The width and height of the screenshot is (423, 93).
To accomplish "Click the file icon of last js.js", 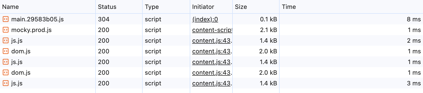I will pos(6,83).
